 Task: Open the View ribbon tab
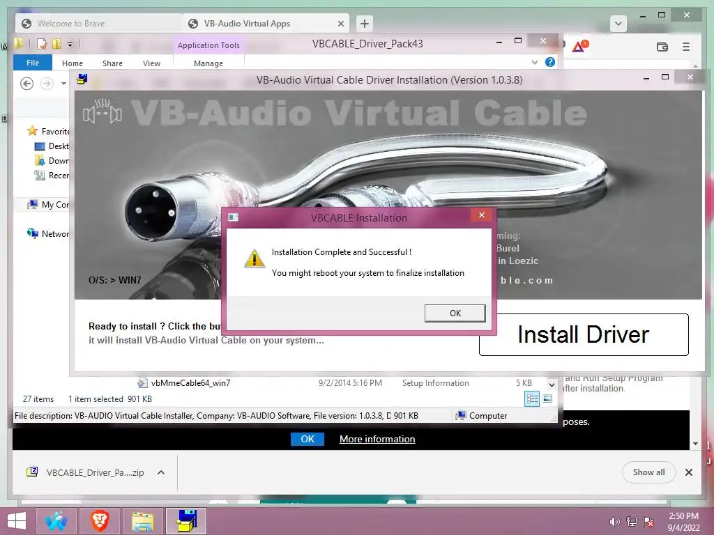click(x=151, y=63)
